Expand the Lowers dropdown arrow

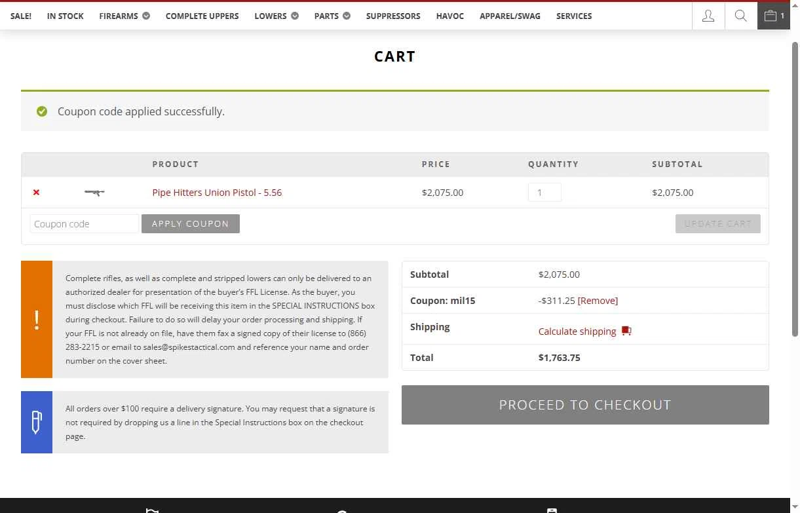pos(295,16)
